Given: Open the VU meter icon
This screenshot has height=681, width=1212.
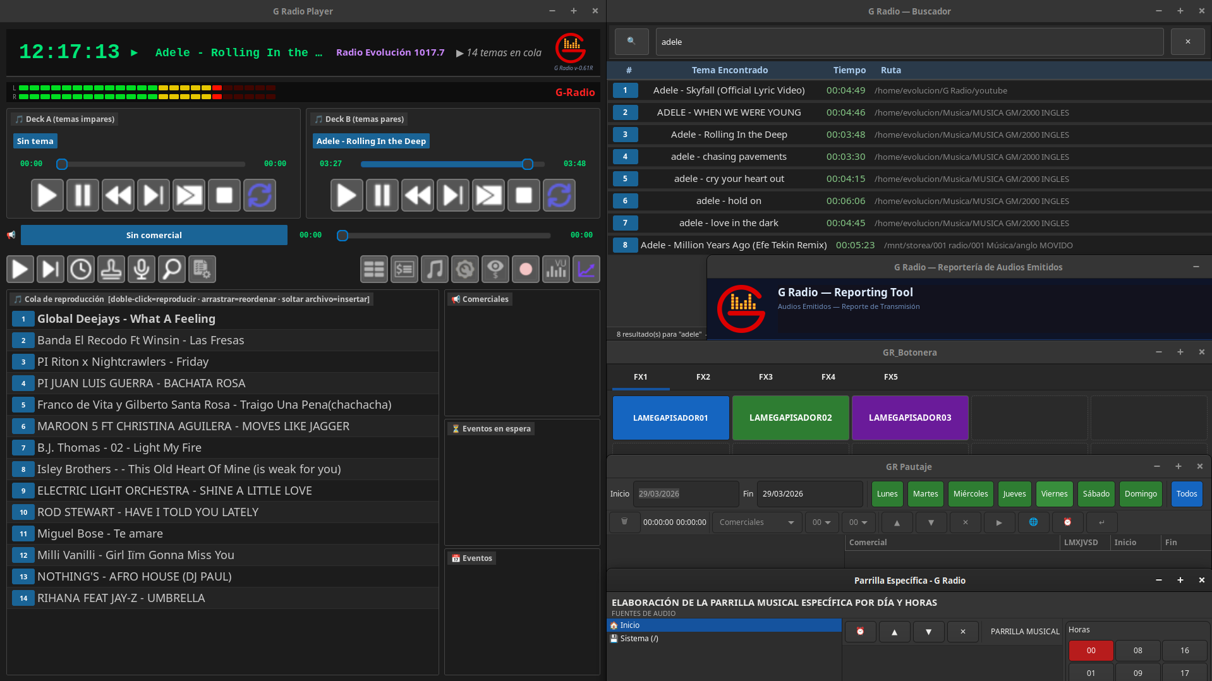Looking at the screenshot, I should tap(556, 269).
